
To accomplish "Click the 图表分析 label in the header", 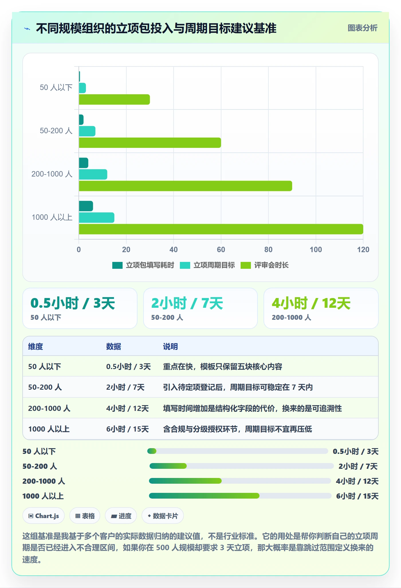I will click(362, 28).
